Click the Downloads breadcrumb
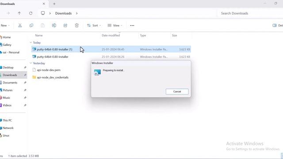Screen dimensions: 283x159 [63, 13]
